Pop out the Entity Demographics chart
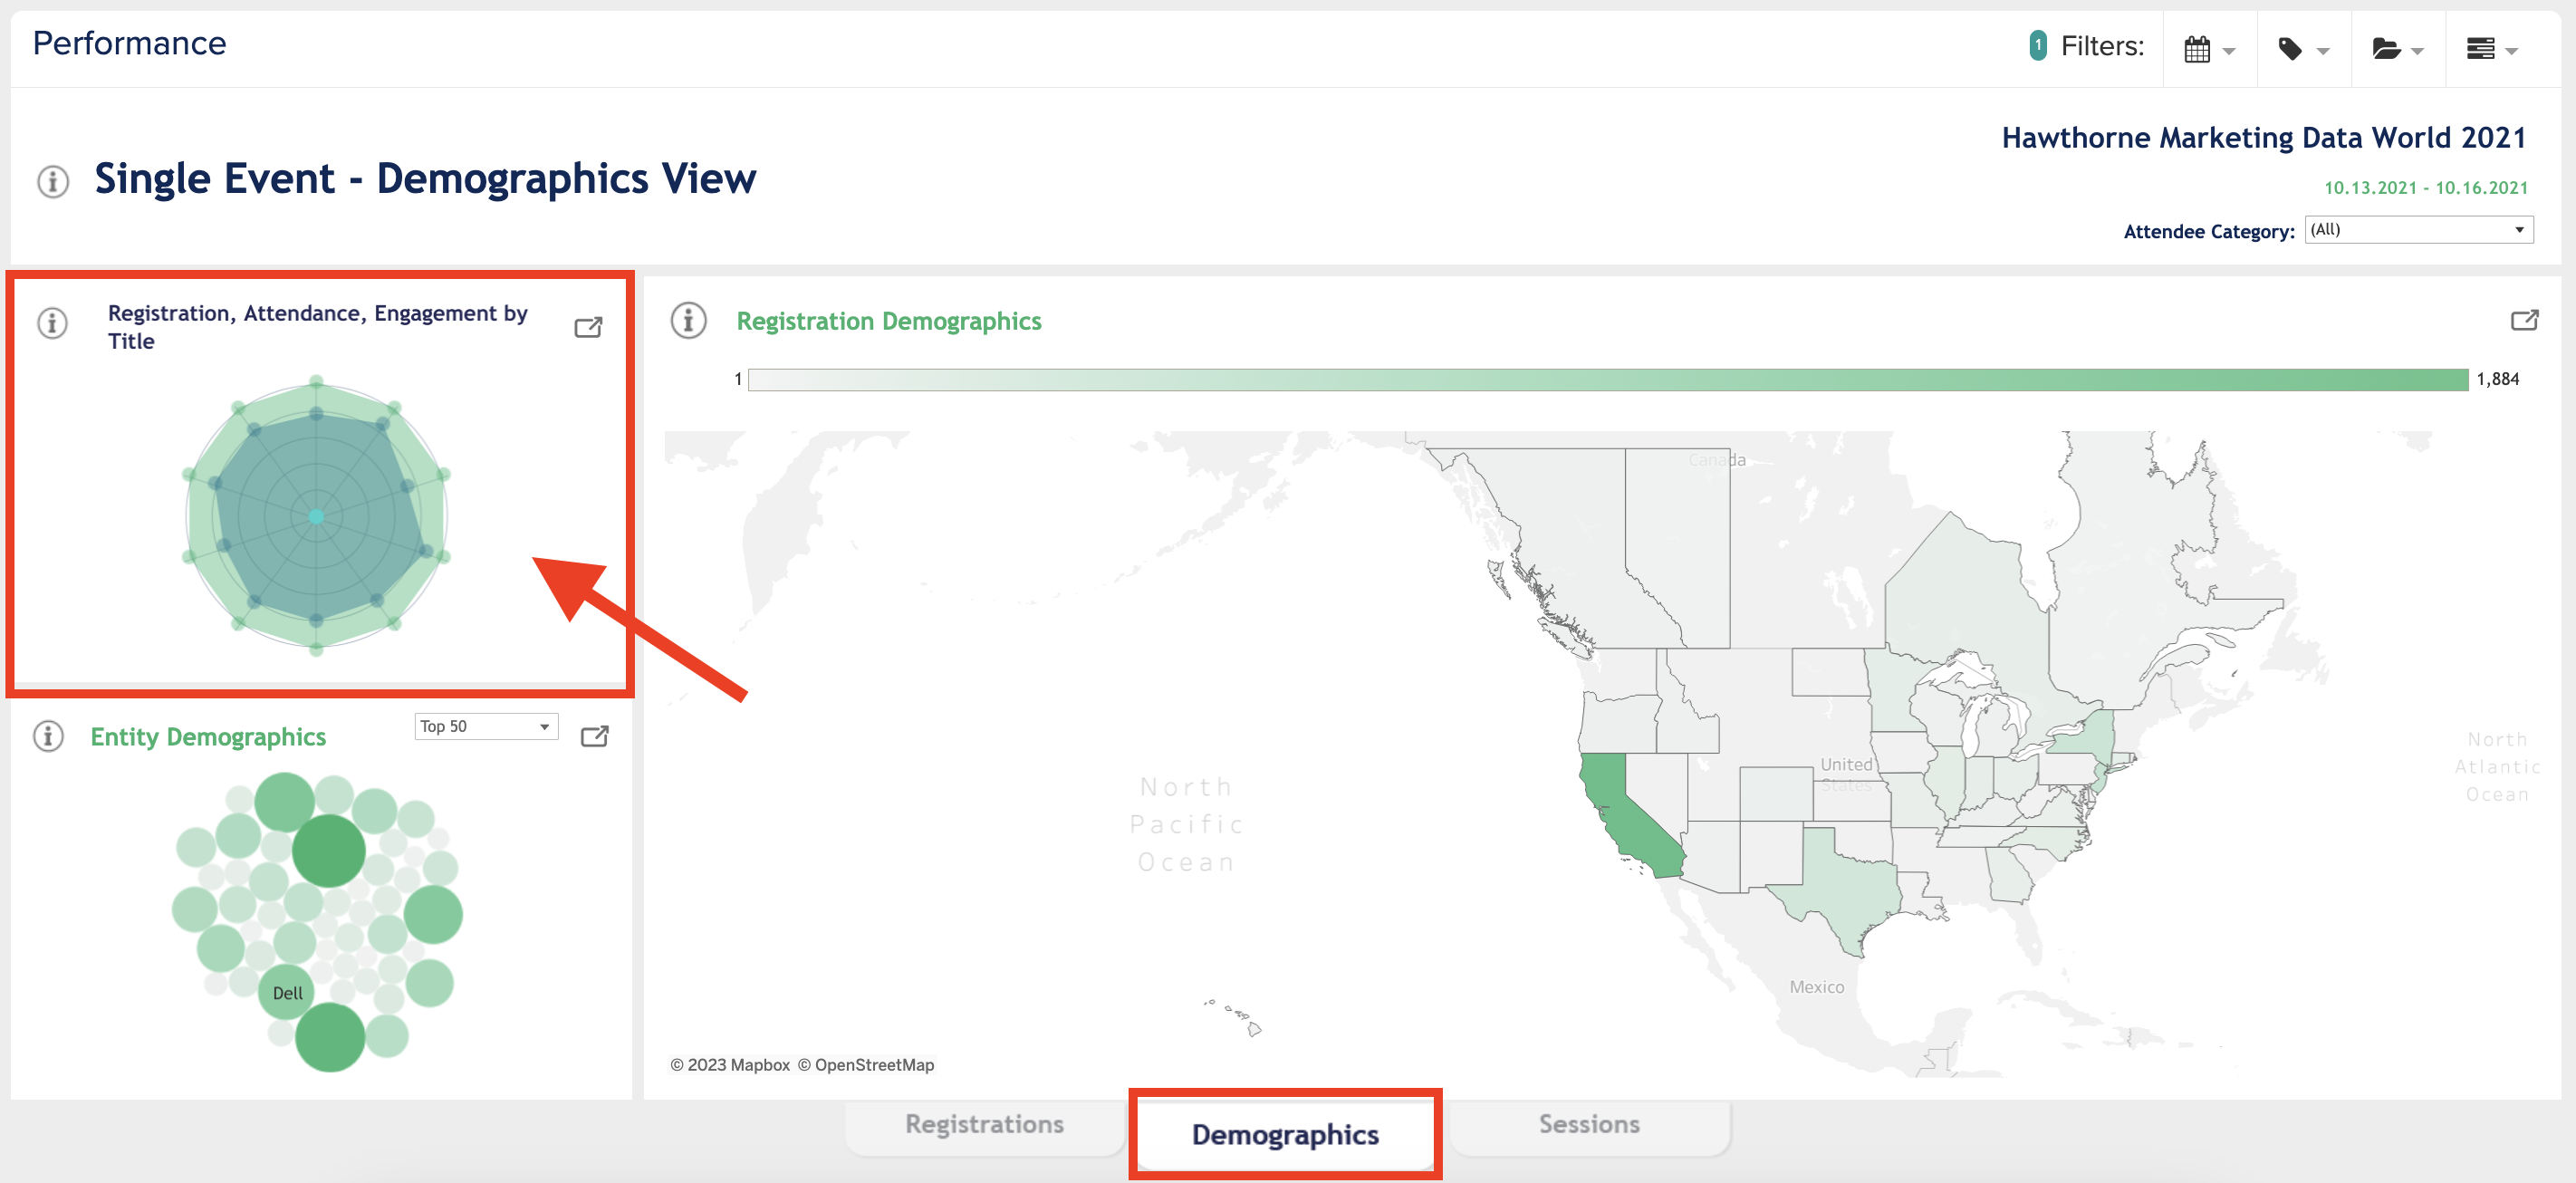The width and height of the screenshot is (2576, 1183). [x=594, y=736]
